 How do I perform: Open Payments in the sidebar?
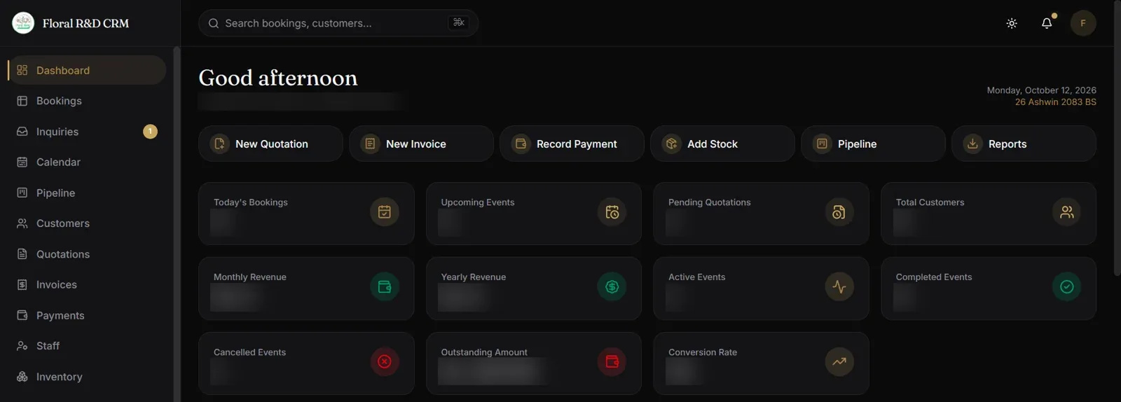point(87,315)
